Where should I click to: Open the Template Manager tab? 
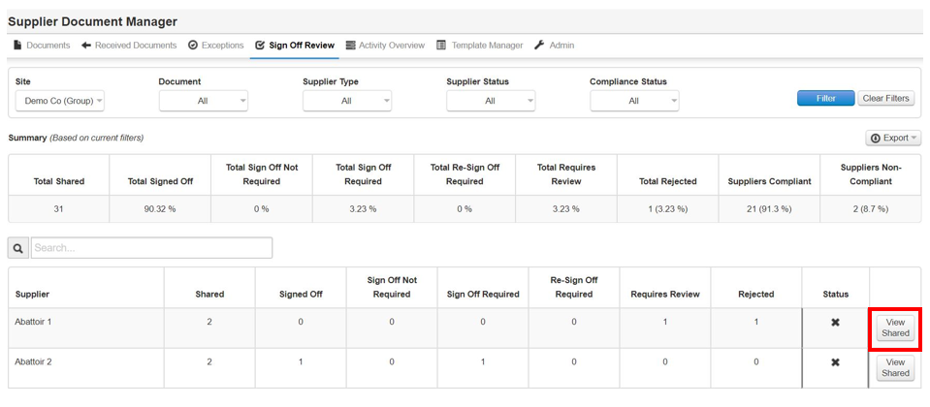point(480,45)
